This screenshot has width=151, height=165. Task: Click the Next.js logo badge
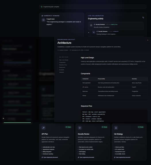point(3,118)
